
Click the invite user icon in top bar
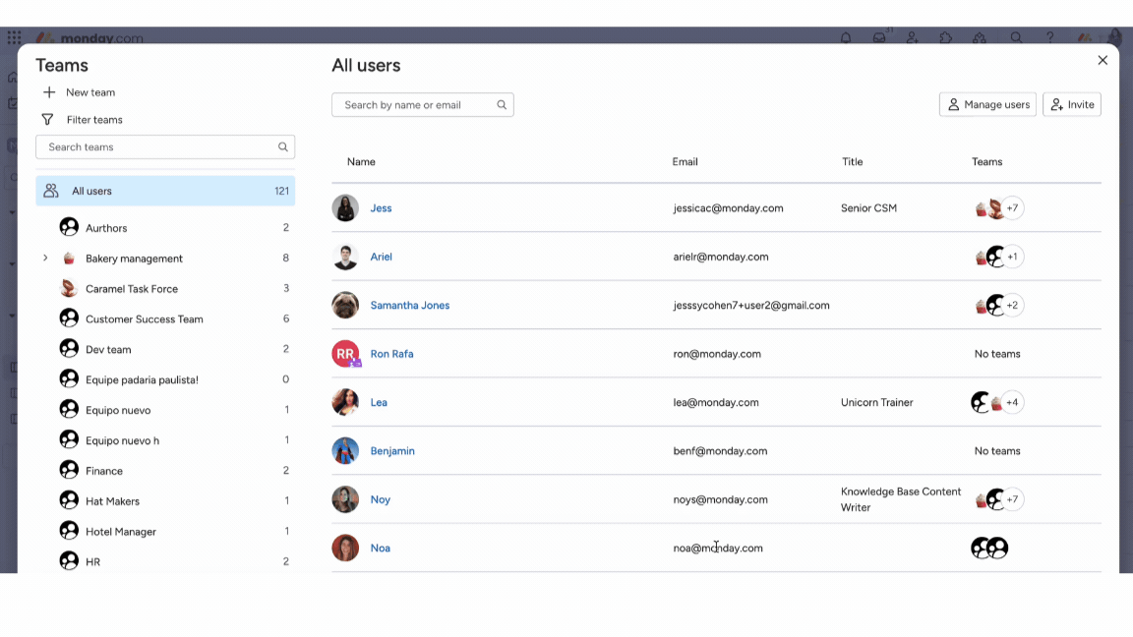[x=912, y=37]
